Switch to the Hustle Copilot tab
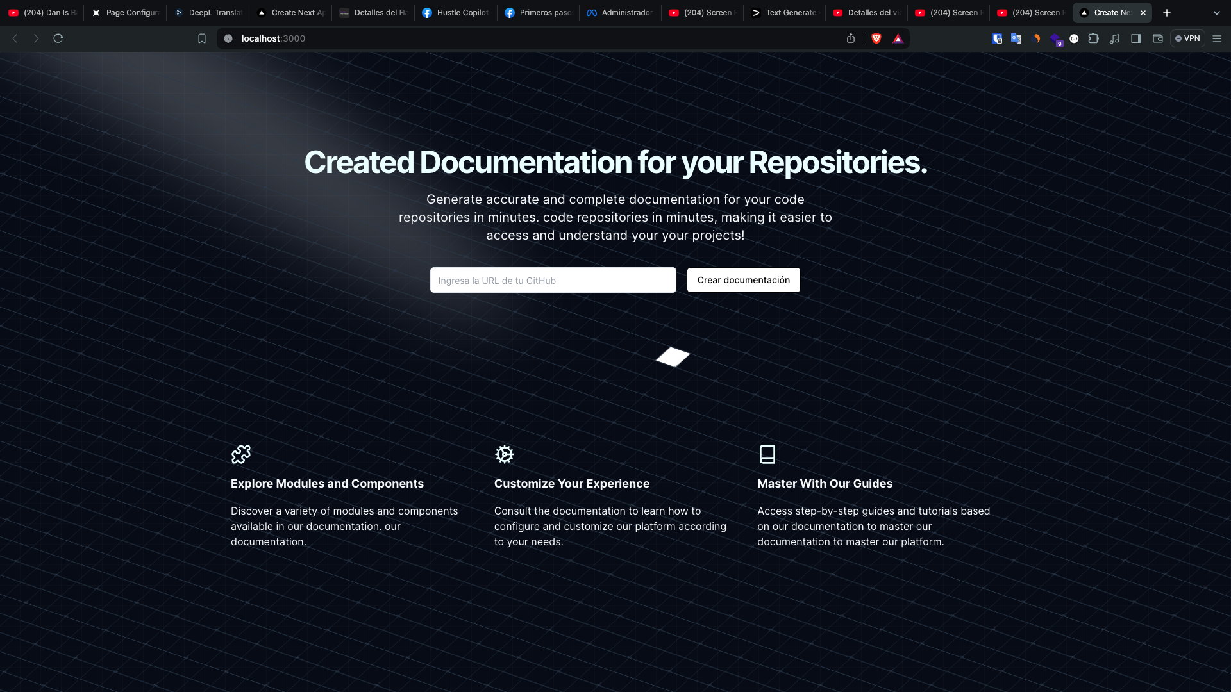The image size is (1231, 692). pos(455,13)
